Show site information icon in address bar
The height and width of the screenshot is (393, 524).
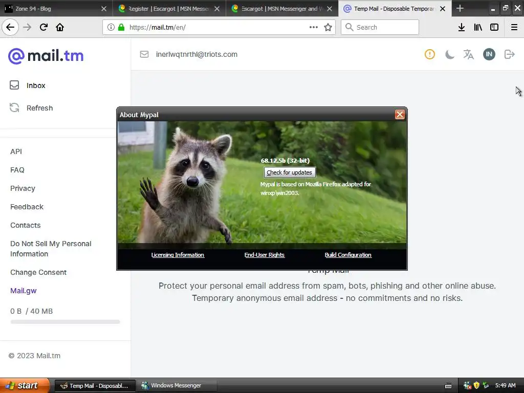pyautogui.click(x=111, y=27)
